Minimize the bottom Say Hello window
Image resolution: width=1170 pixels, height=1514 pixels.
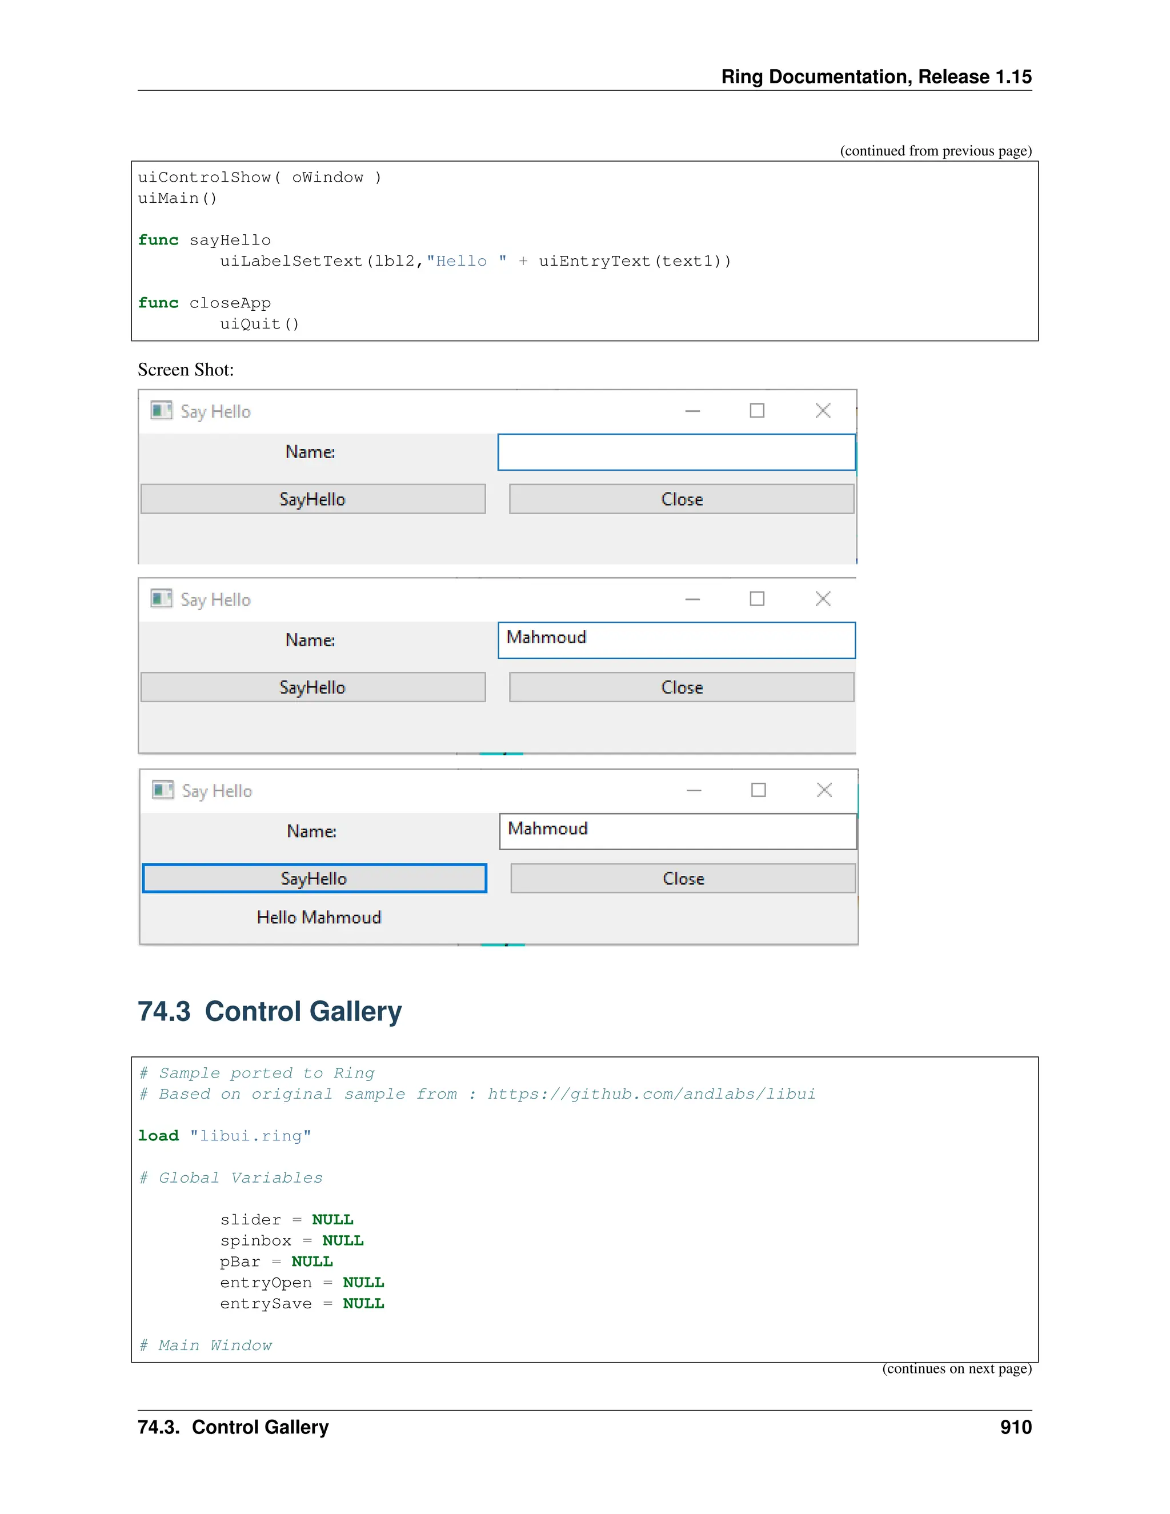click(693, 790)
